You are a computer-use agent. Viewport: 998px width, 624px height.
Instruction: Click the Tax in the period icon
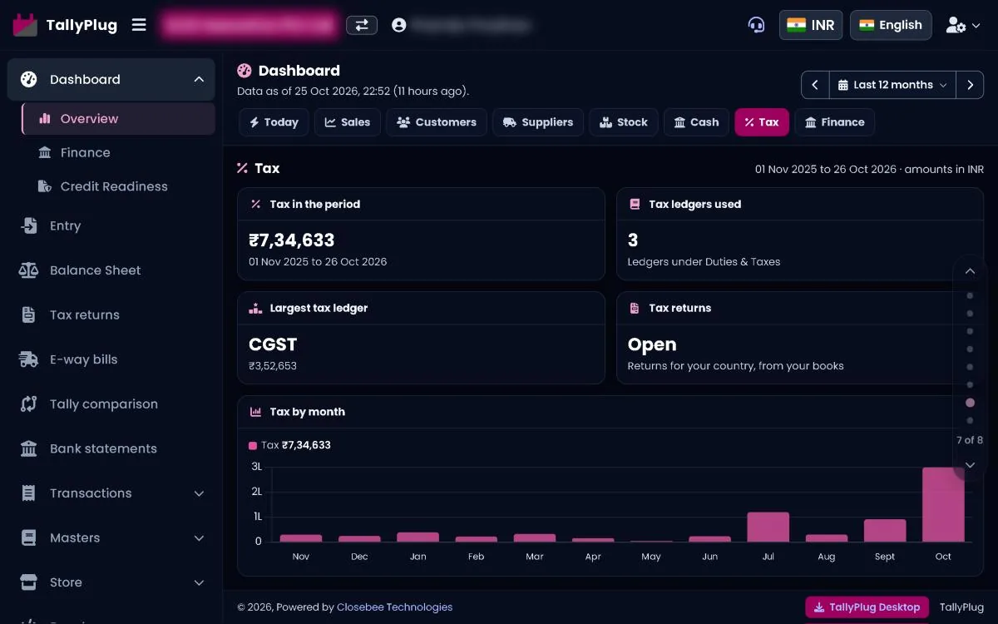pos(256,204)
